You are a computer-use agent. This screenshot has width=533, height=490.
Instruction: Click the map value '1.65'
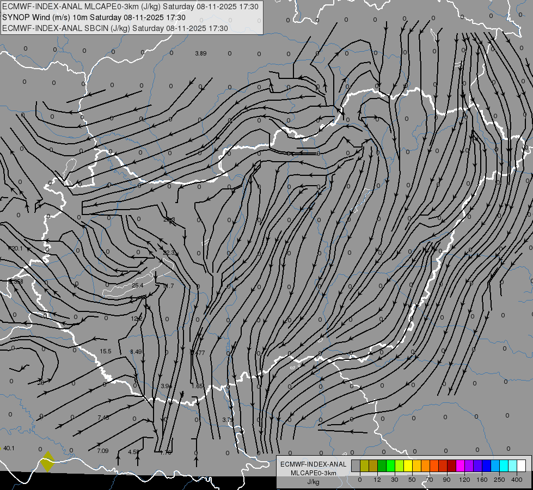tap(197, 386)
